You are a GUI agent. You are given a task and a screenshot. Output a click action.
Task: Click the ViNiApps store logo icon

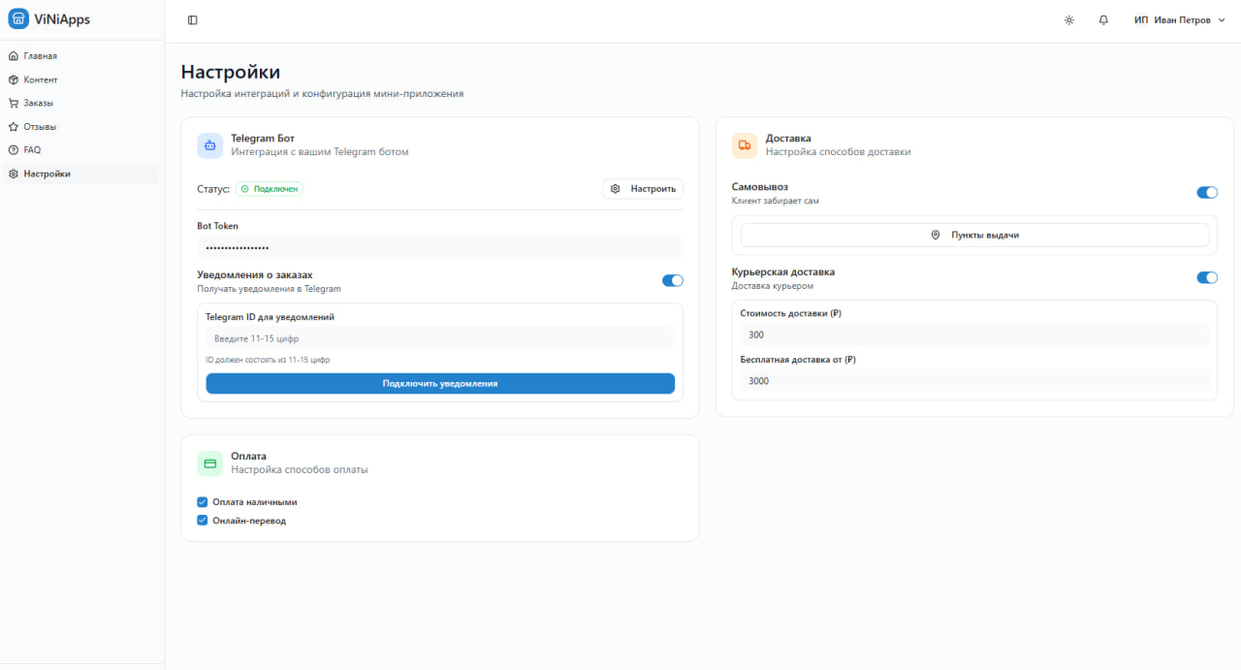(18, 18)
